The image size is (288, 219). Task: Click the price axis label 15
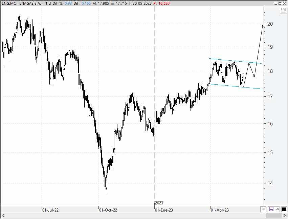click(270, 152)
